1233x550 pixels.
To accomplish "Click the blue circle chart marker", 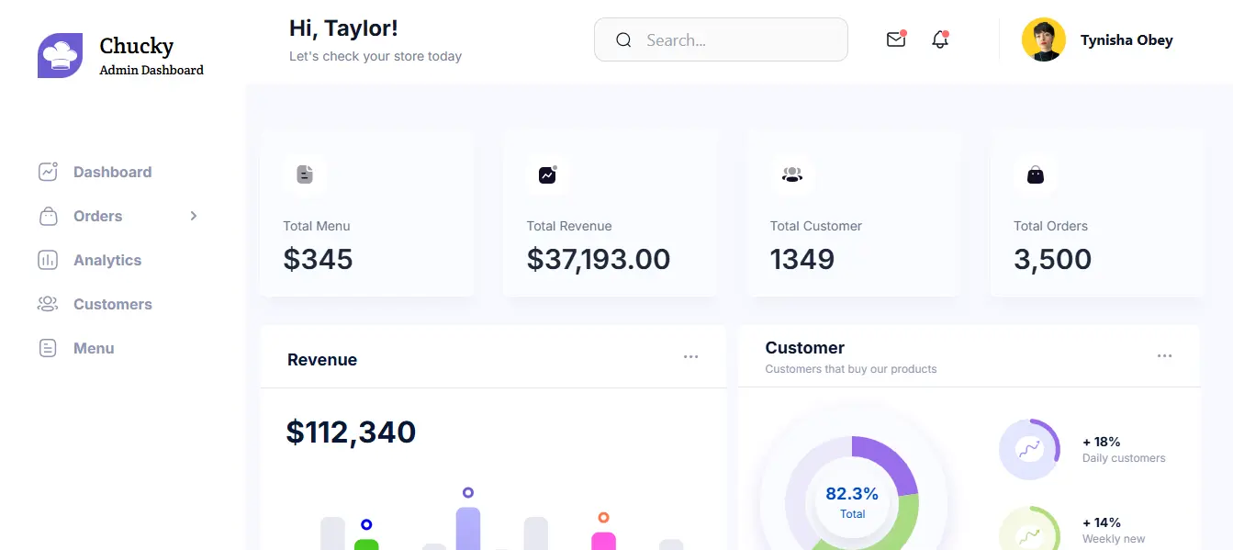I will tap(366, 524).
